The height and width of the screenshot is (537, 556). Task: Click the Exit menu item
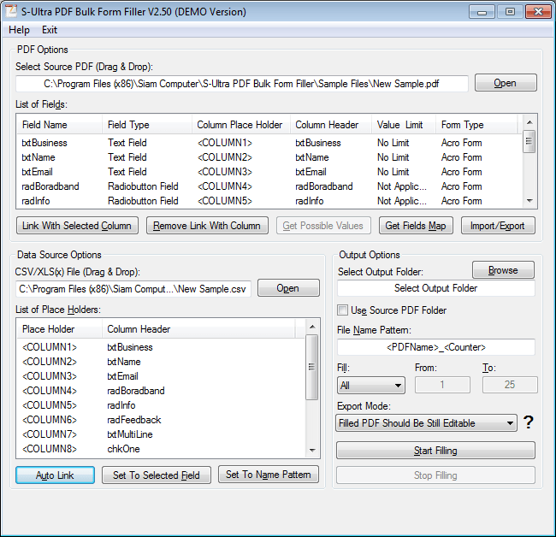(x=50, y=30)
